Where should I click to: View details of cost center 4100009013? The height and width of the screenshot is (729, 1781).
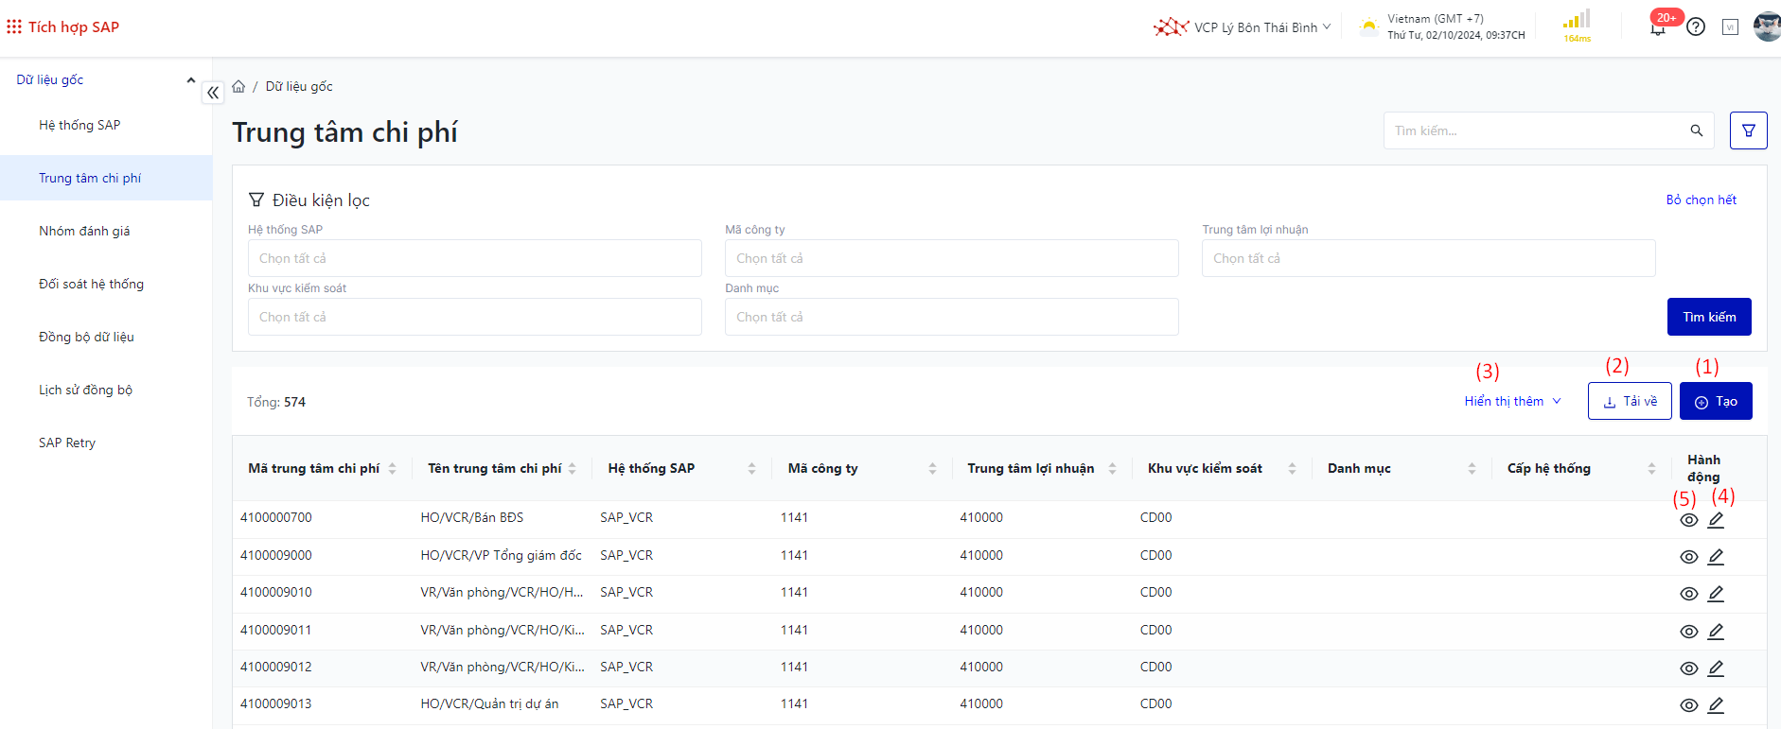pos(1688,705)
